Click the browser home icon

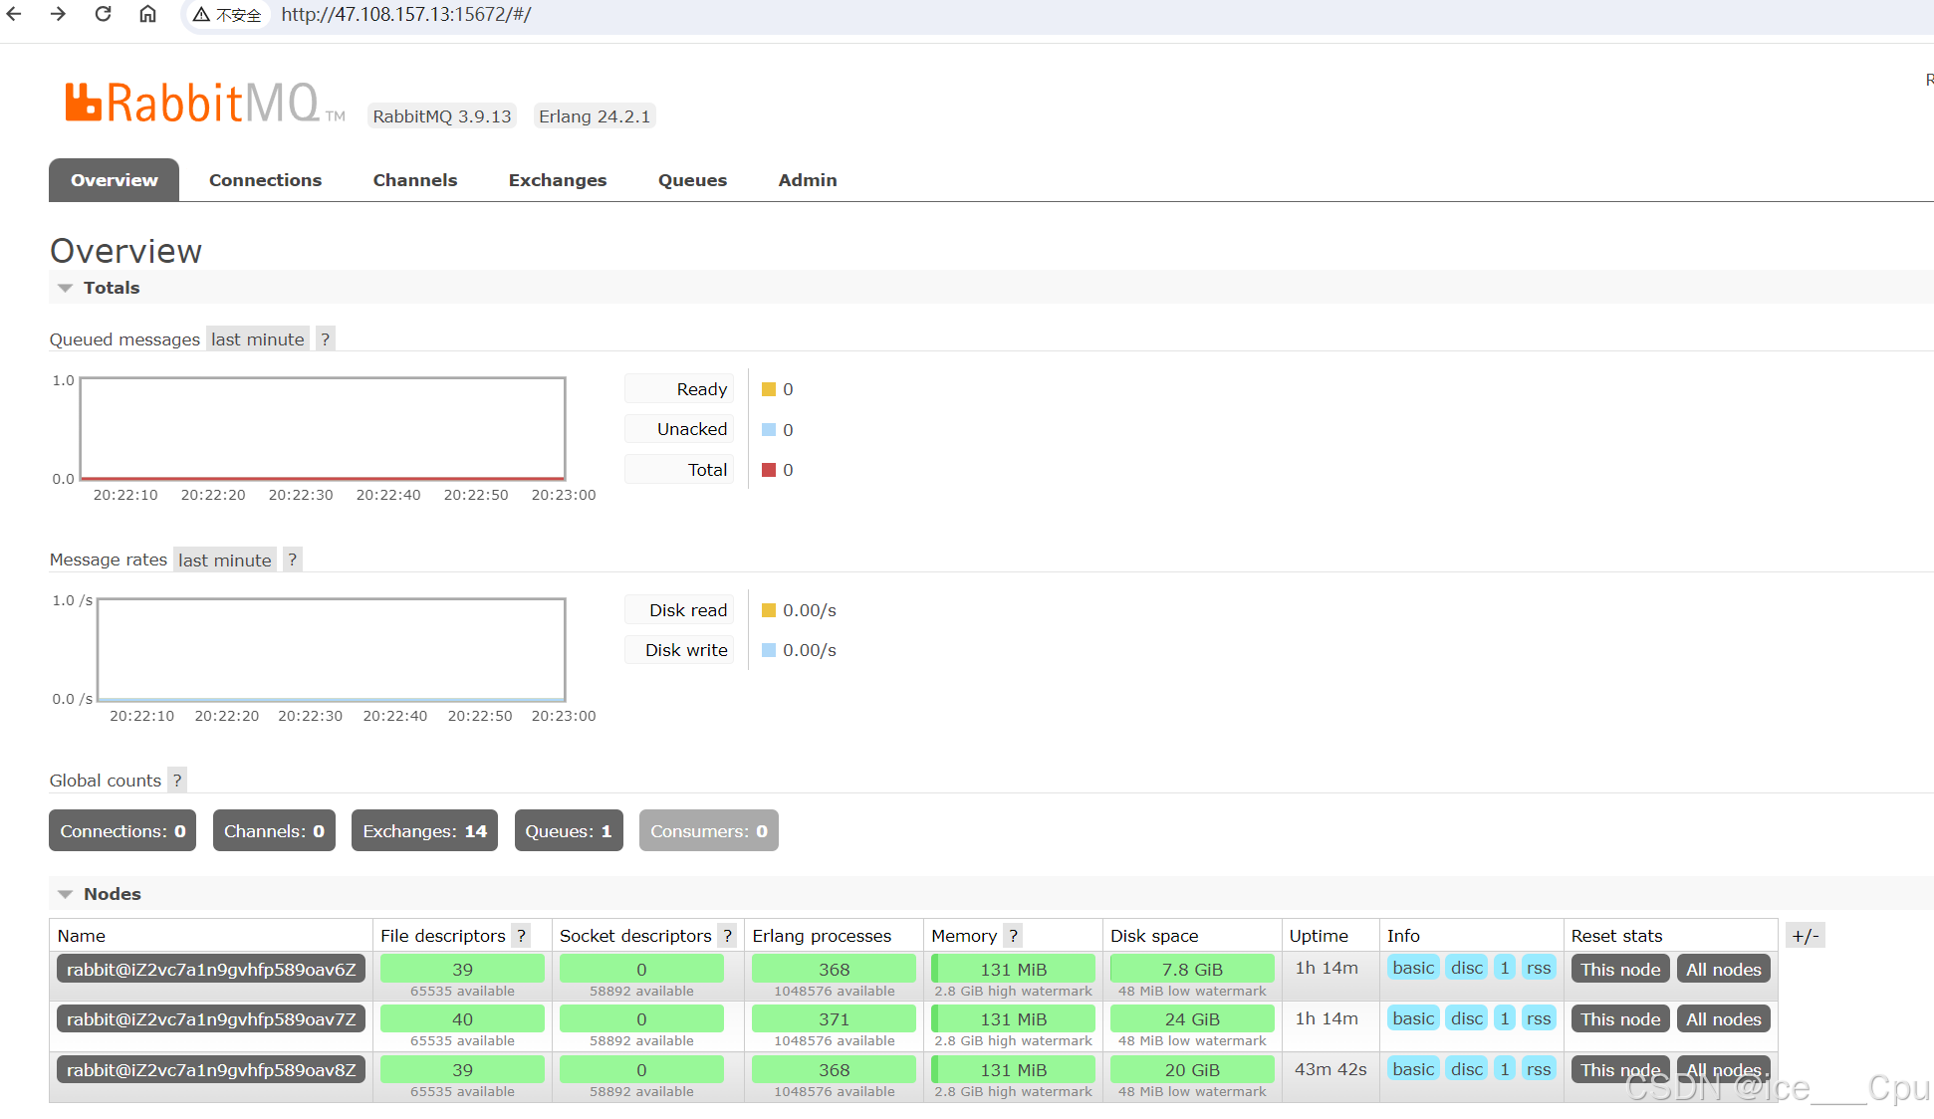pyautogui.click(x=147, y=14)
